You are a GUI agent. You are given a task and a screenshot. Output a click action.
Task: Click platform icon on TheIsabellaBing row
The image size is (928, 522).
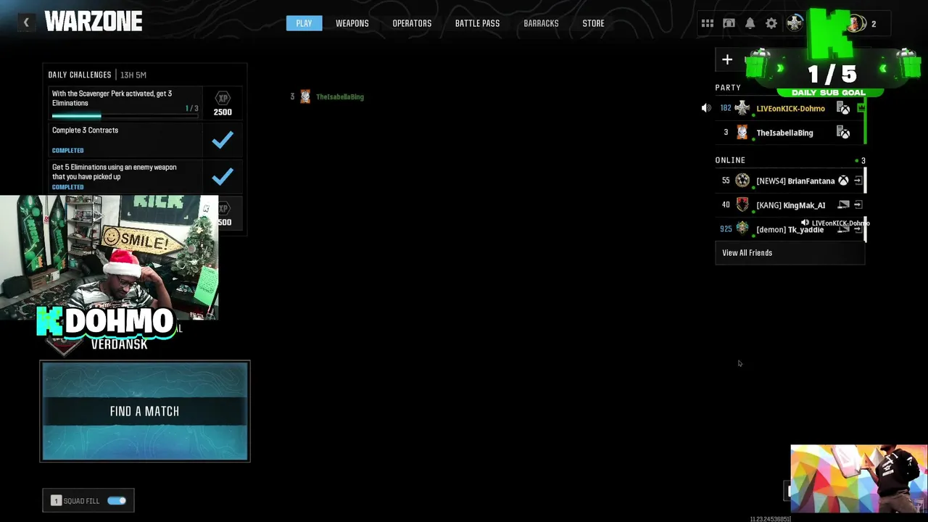[843, 133]
